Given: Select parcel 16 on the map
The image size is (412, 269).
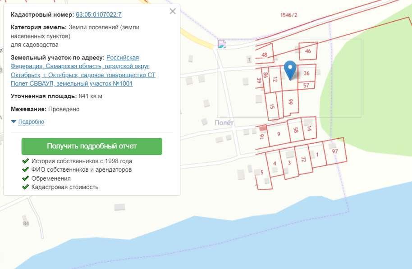Looking at the screenshot, I should coord(261,137).
